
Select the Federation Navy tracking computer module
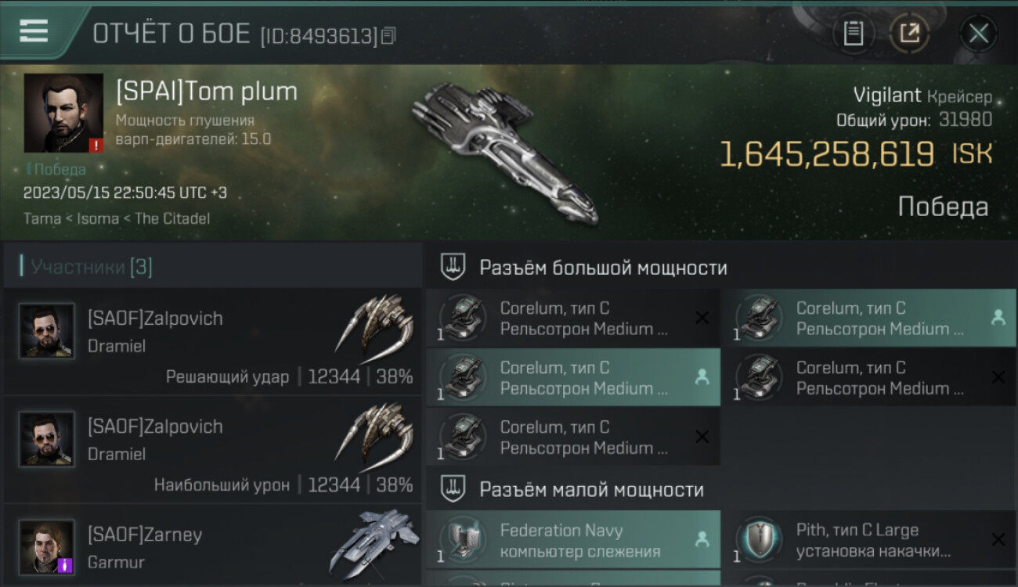(x=573, y=540)
